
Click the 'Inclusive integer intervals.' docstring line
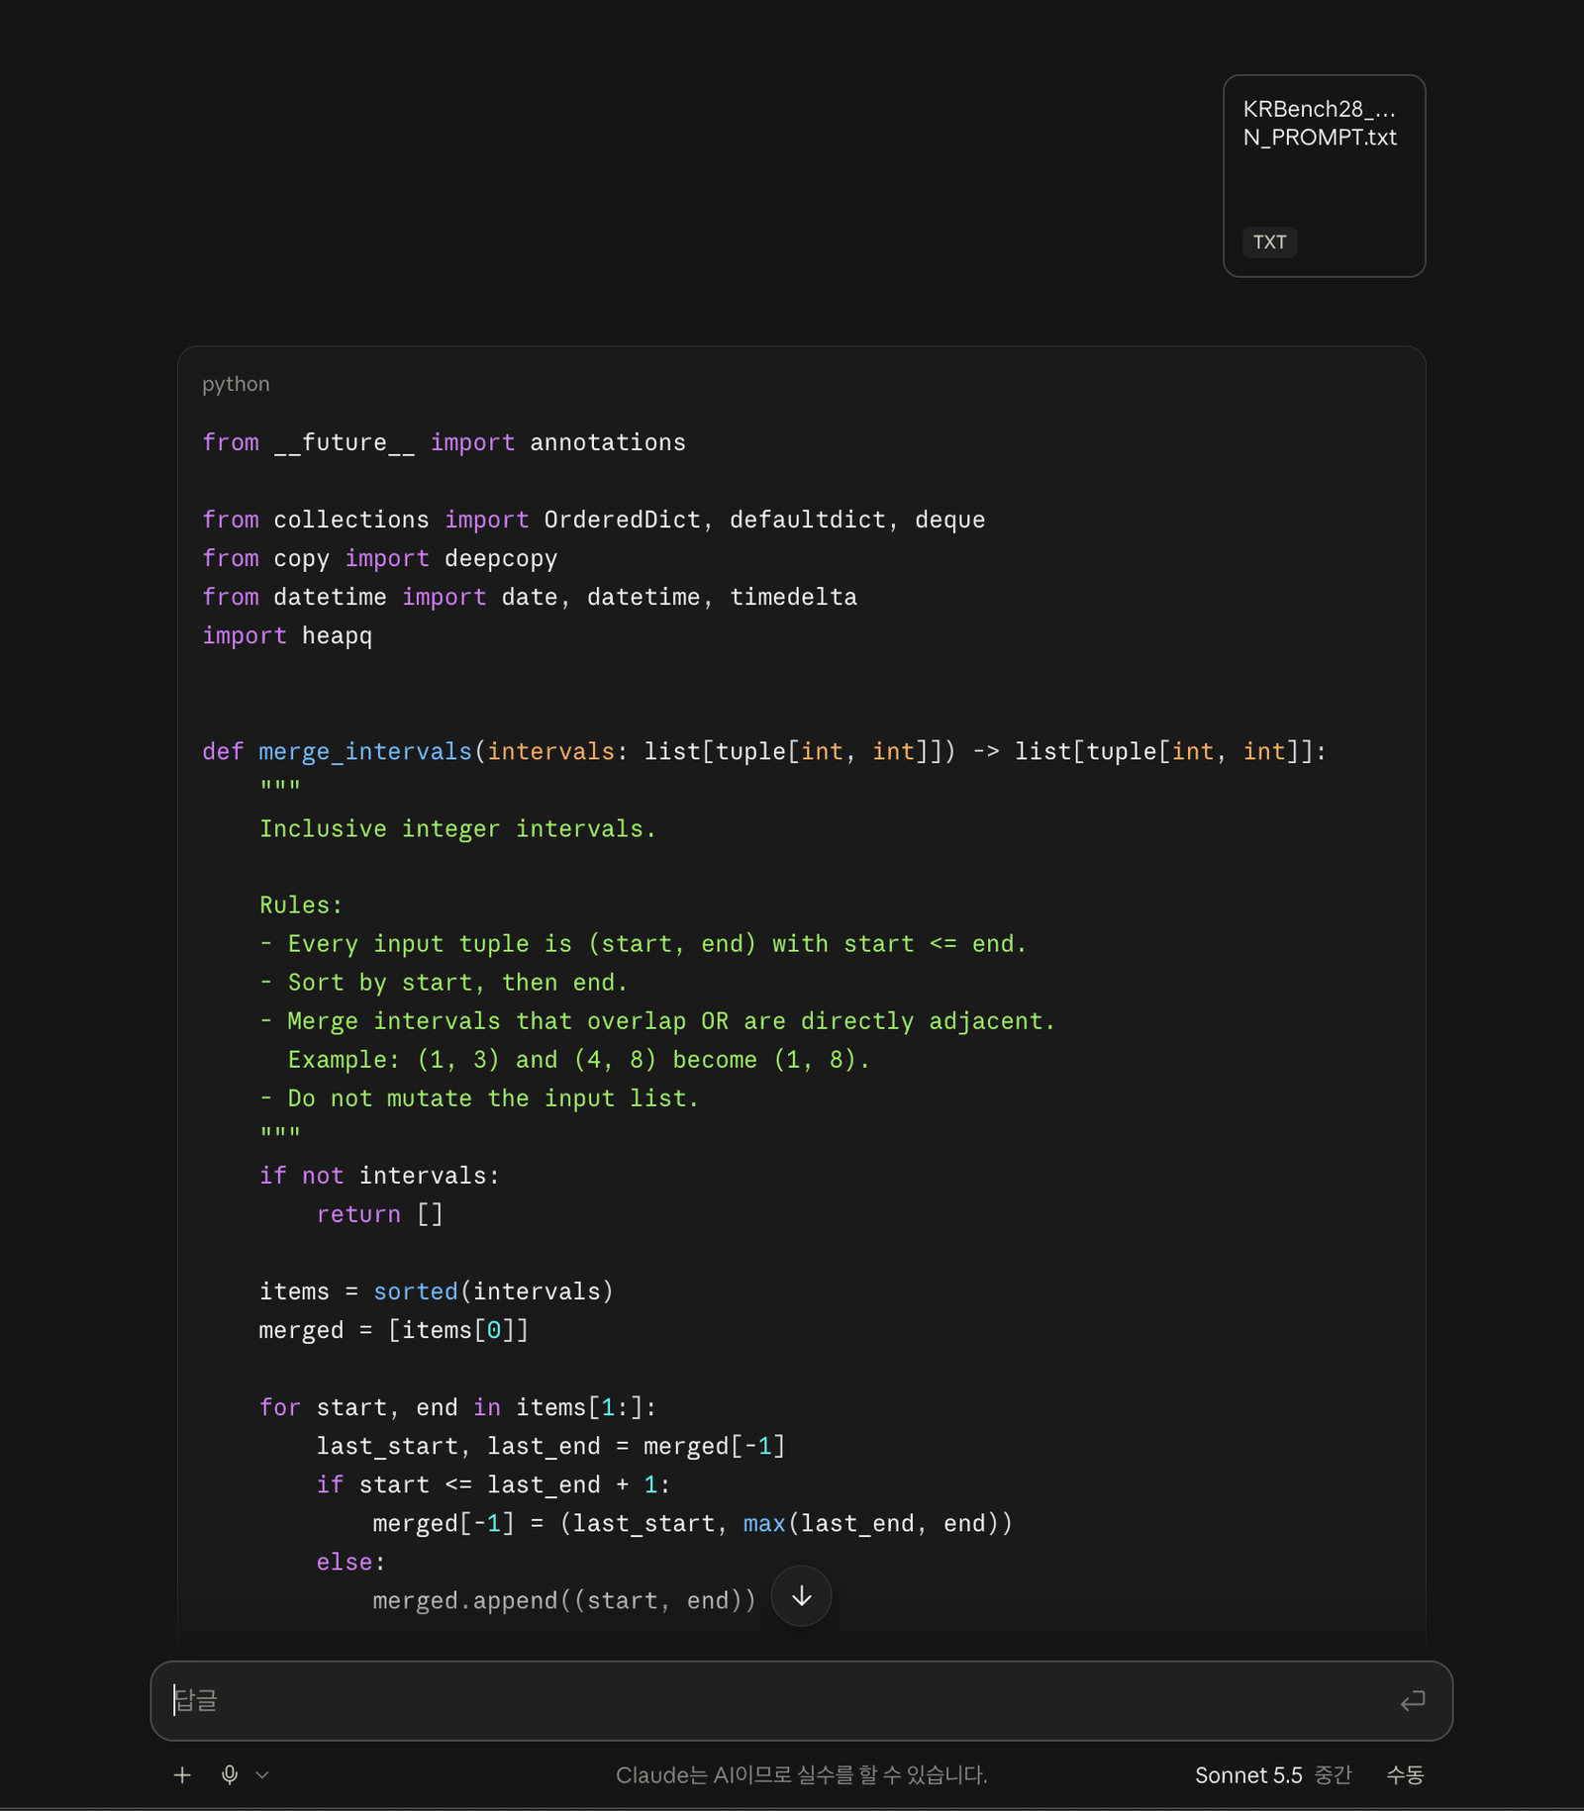click(457, 828)
